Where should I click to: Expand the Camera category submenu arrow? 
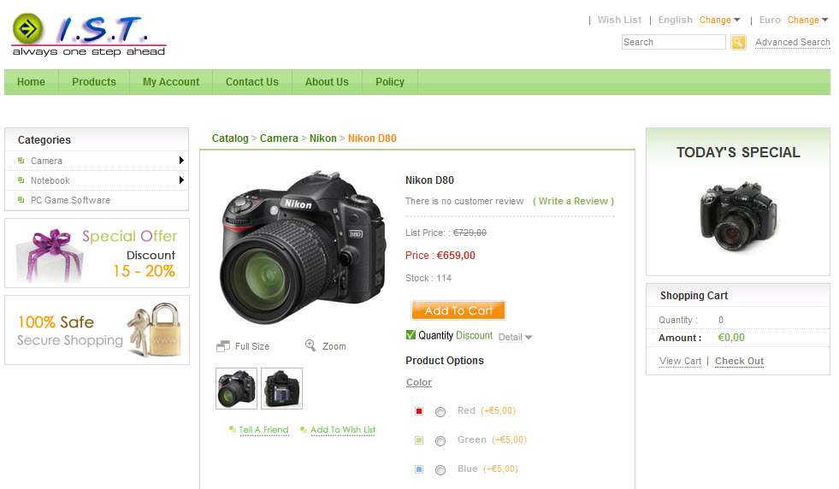pos(181,160)
